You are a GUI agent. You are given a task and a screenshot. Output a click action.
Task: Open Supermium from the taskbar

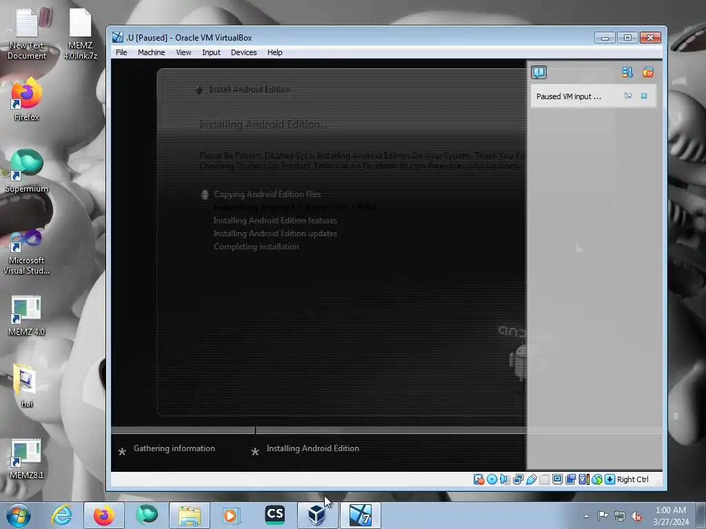click(147, 515)
